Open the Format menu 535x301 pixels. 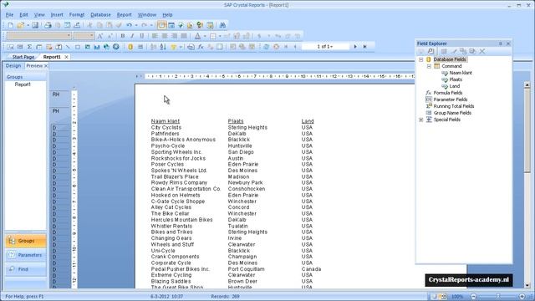pyautogui.click(x=77, y=15)
